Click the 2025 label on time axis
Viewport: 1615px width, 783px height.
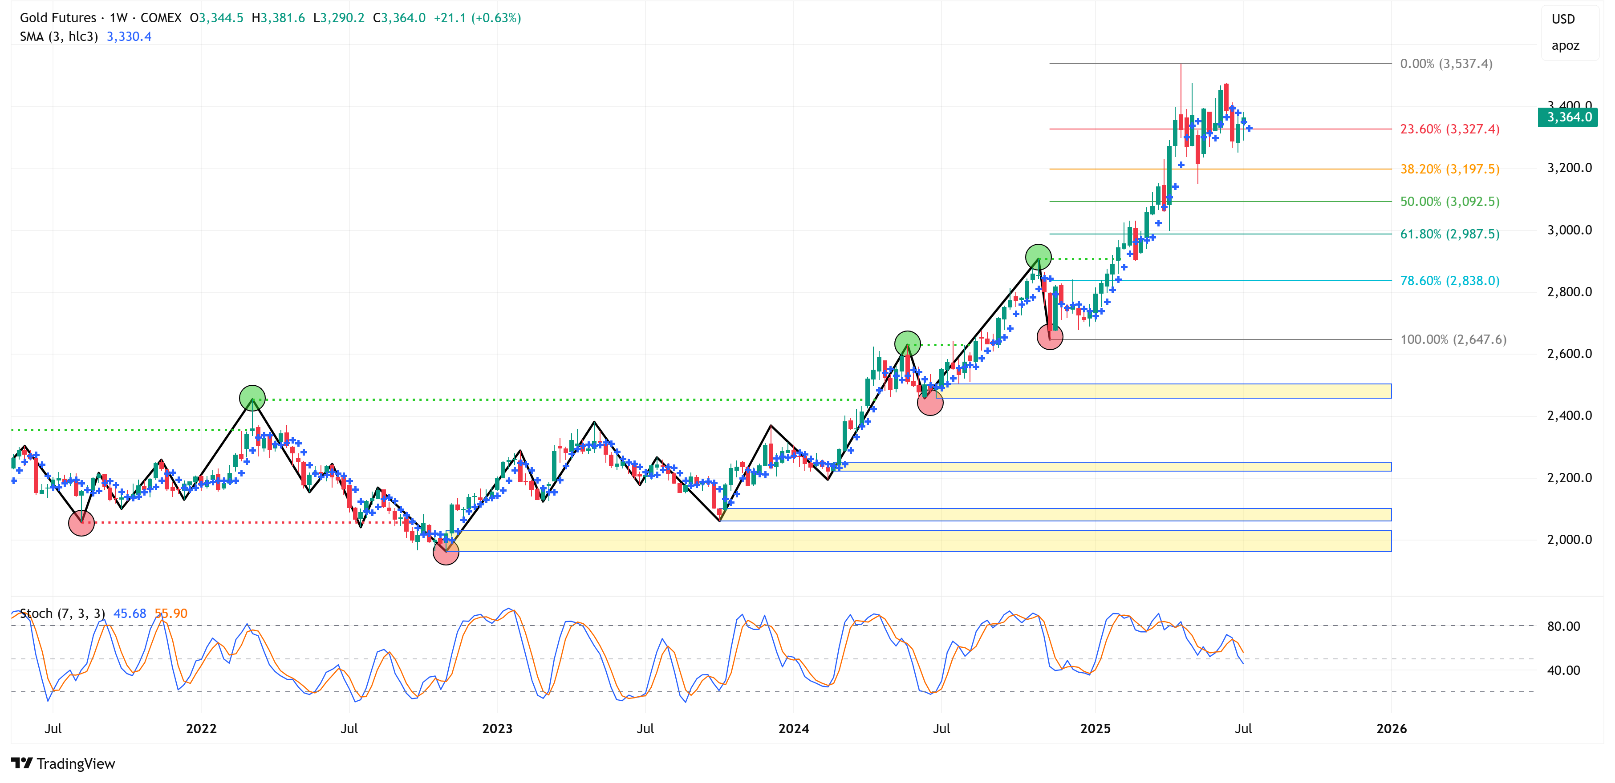(1095, 729)
